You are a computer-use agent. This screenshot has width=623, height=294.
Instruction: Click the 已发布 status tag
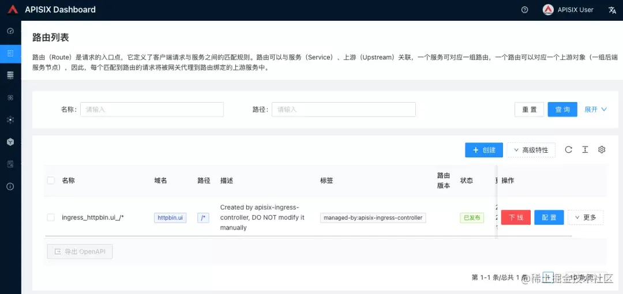pos(472,218)
